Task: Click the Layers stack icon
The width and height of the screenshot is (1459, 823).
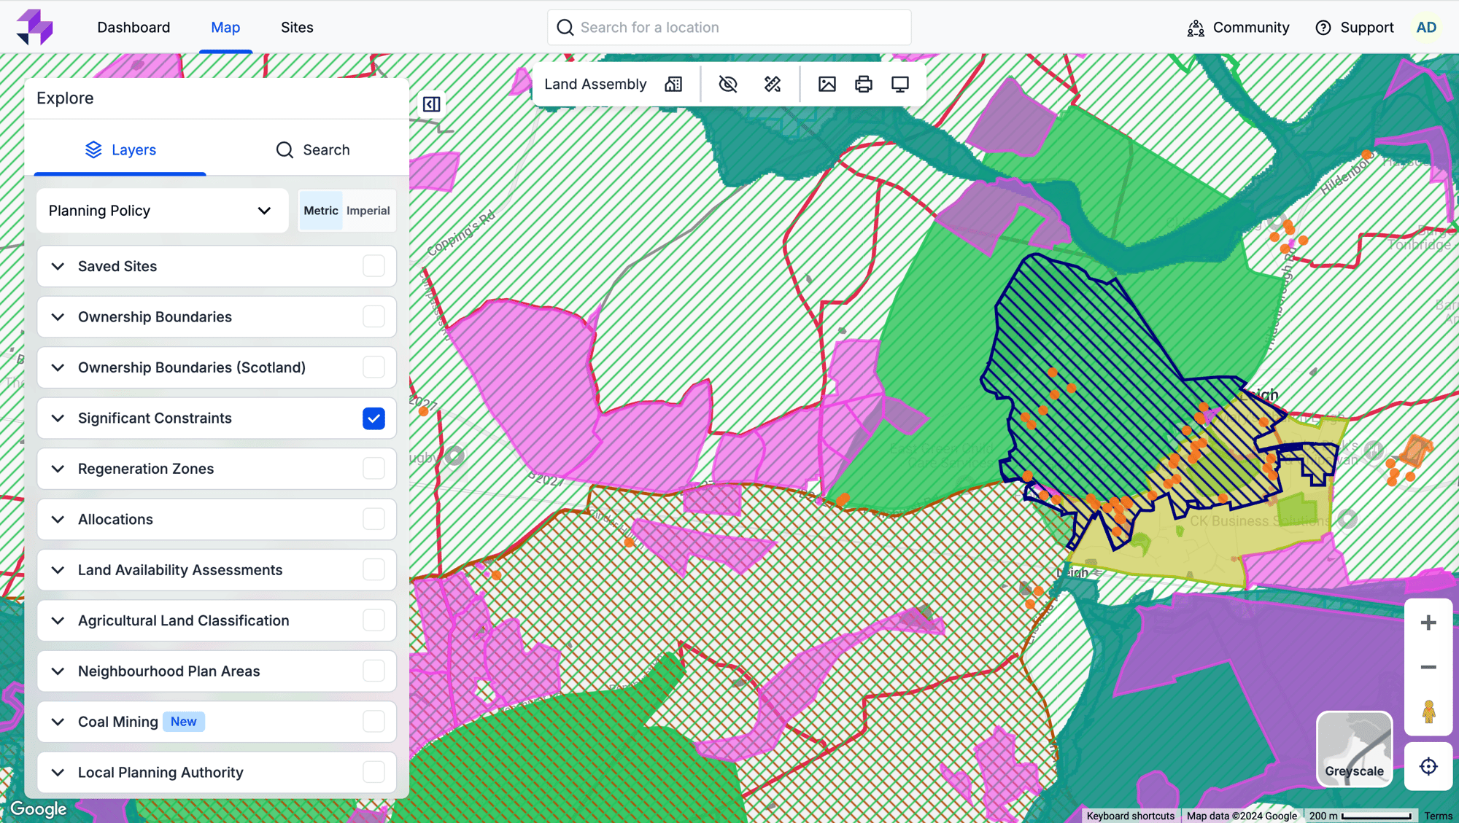Action: pos(93,149)
